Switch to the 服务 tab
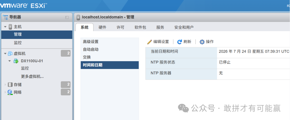Screen dimensions: 290x120 (160, 28)
